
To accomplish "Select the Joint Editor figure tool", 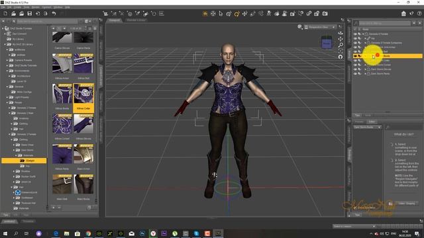I will click(269, 13).
